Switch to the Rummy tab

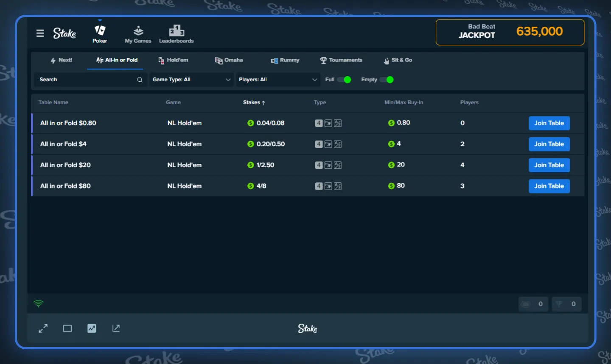tap(285, 60)
